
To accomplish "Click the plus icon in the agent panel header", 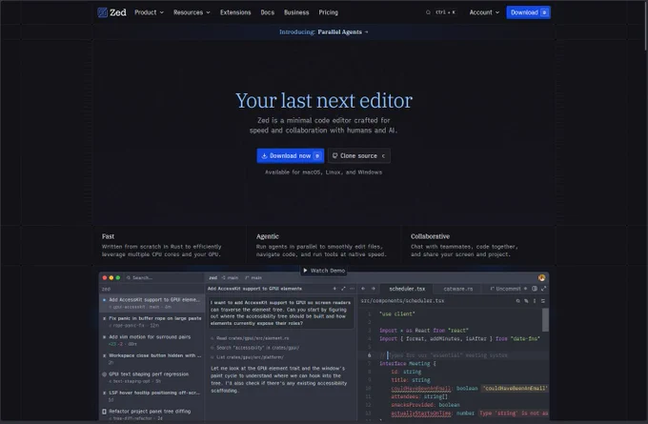I will pyautogui.click(x=334, y=289).
